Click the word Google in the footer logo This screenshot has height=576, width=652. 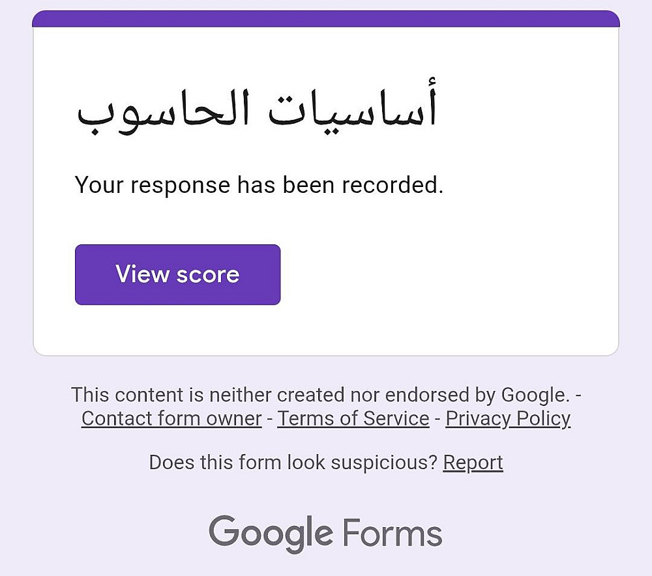[271, 533]
